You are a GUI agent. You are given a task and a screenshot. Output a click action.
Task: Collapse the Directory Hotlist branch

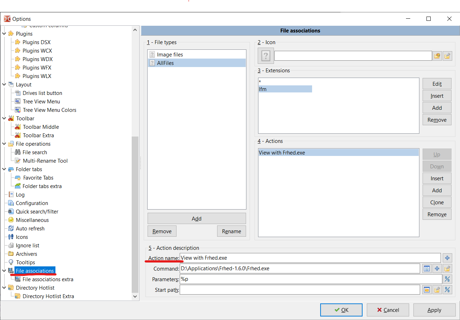pyautogui.click(x=4, y=288)
